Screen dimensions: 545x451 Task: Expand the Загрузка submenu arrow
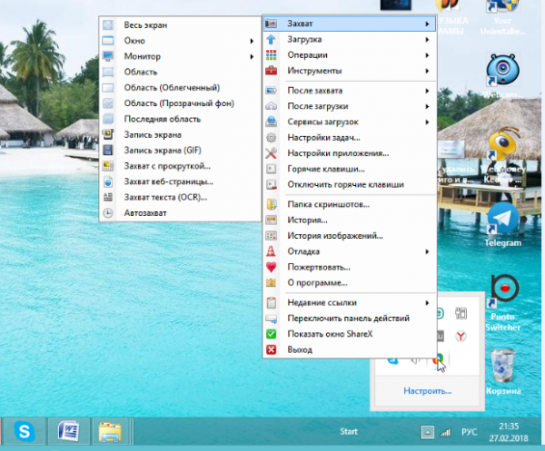coord(427,40)
